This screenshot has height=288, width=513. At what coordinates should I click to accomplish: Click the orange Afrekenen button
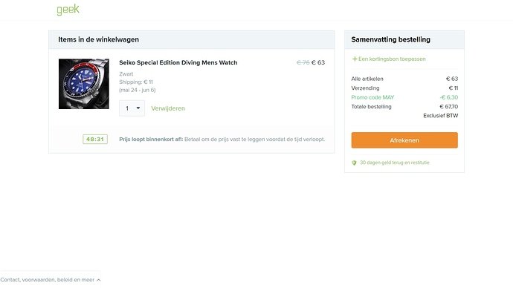click(404, 140)
